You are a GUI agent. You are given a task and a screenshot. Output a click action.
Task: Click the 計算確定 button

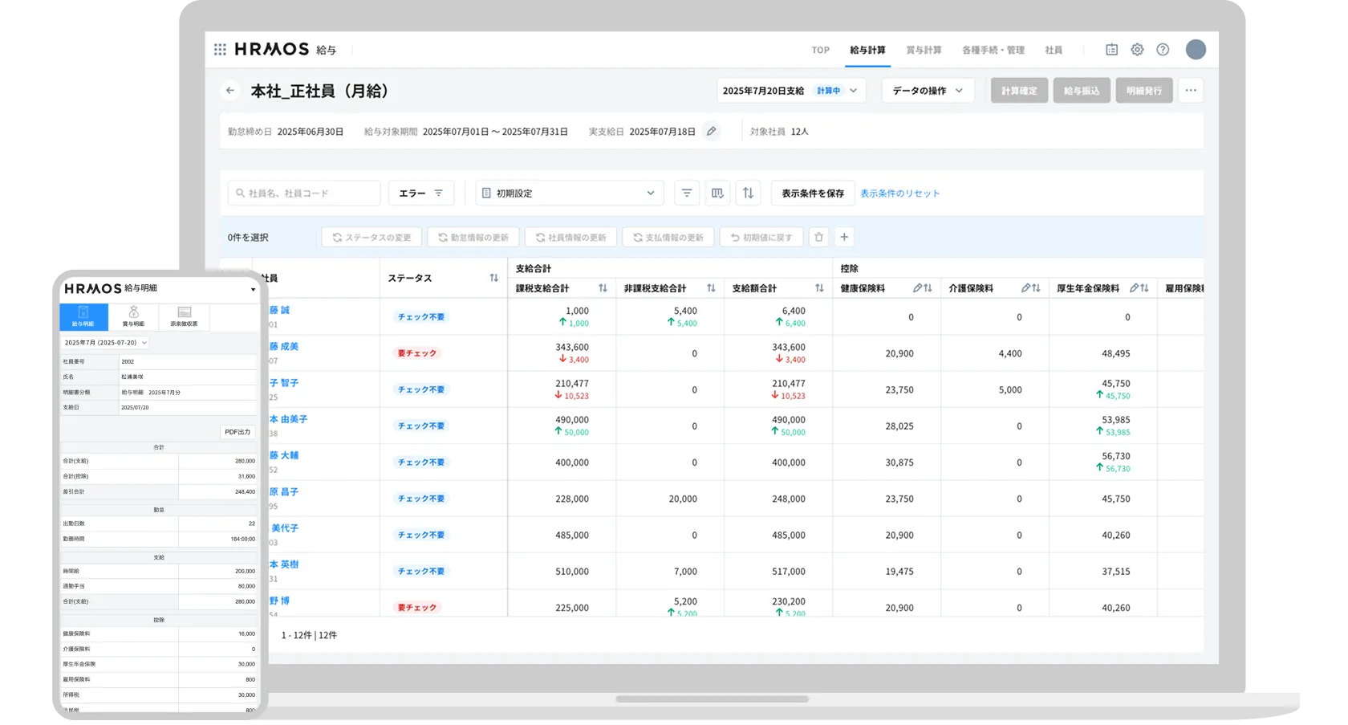1018,90
